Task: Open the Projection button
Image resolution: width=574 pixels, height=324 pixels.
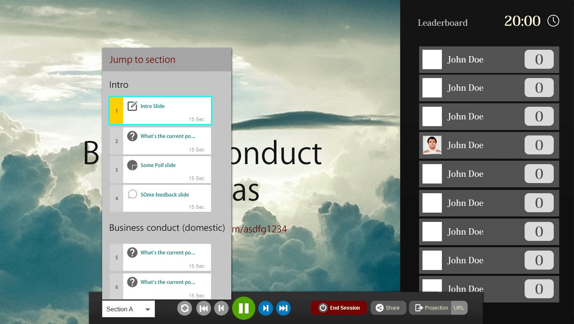Action: [x=430, y=308]
